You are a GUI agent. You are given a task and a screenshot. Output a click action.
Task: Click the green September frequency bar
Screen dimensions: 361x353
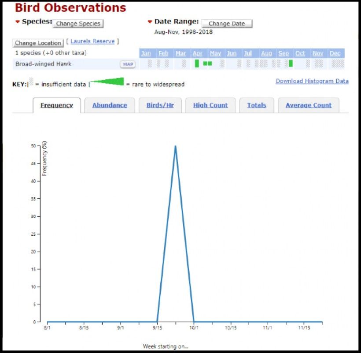point(291,63)
